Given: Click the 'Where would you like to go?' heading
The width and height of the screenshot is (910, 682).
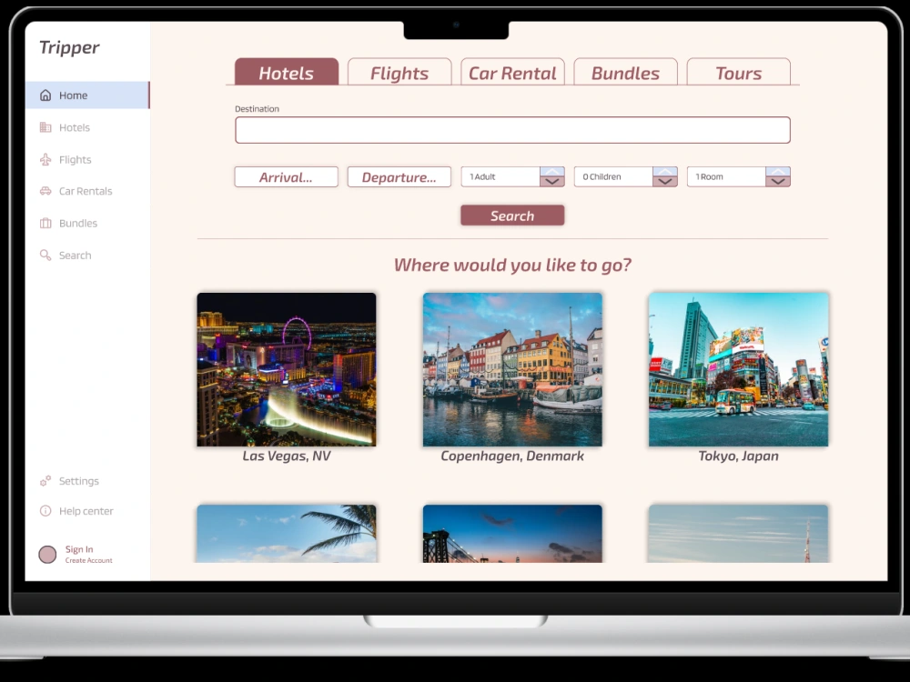Looking at the screenshot, I should 512,265.
